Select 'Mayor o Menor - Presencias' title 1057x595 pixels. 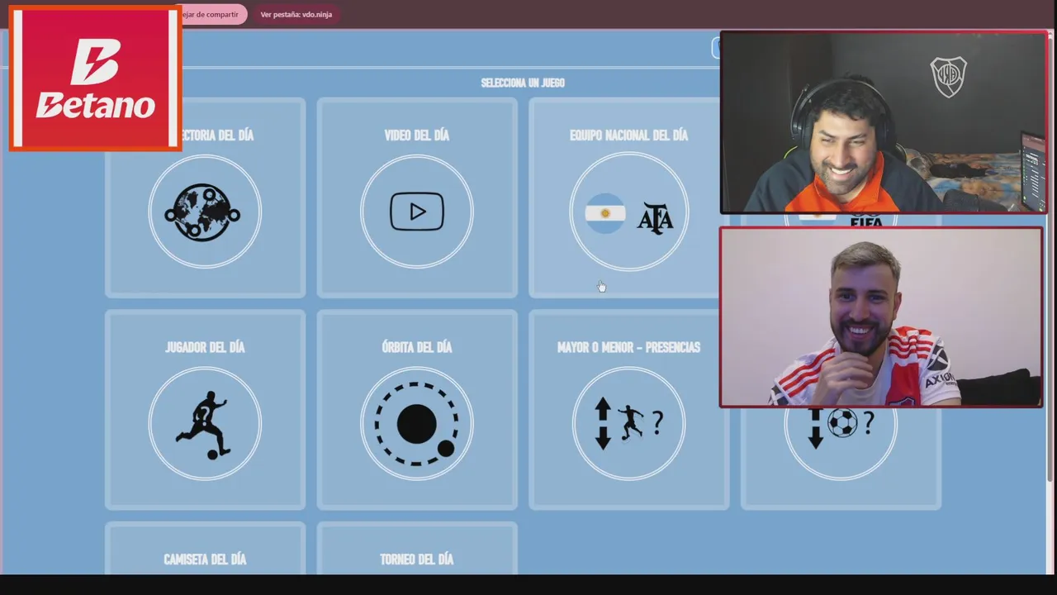tap(628, 348)
